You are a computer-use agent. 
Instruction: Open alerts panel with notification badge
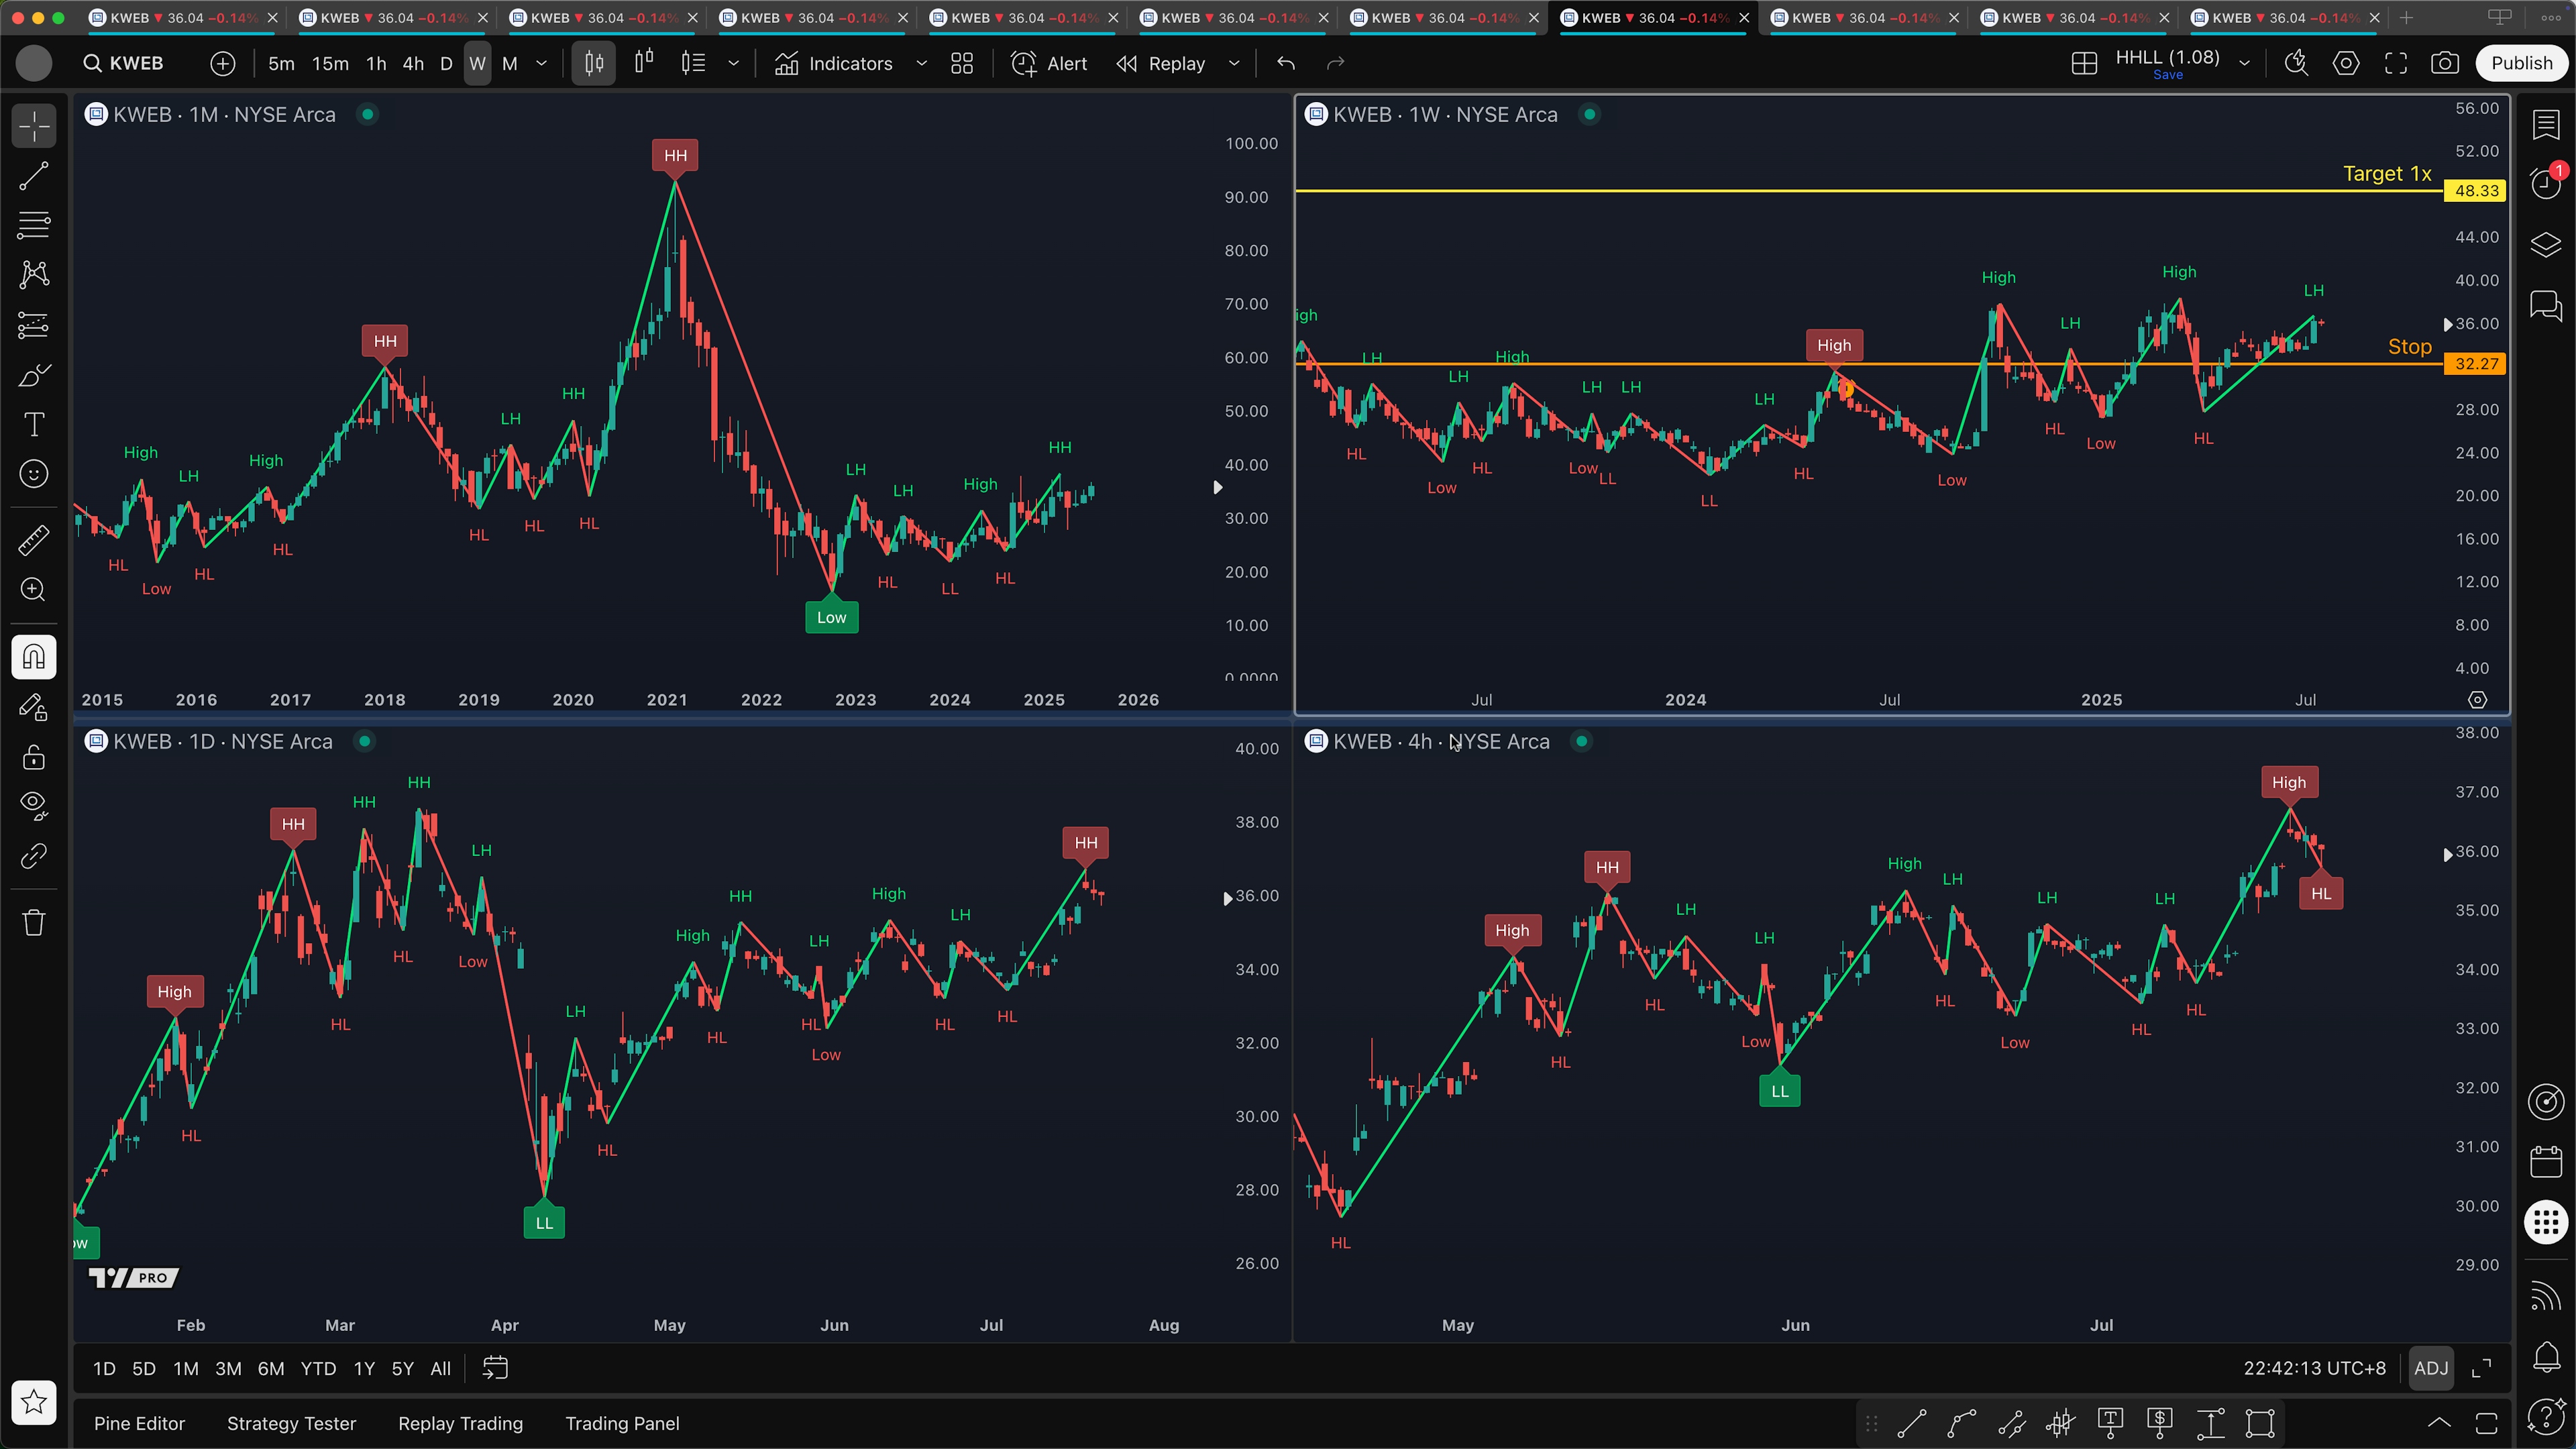click(2546, 183)
